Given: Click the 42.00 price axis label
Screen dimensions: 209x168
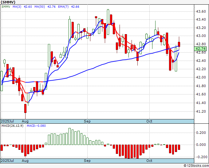Looking at the screenshot, I should pyautogui.click(x=201, y=78).
